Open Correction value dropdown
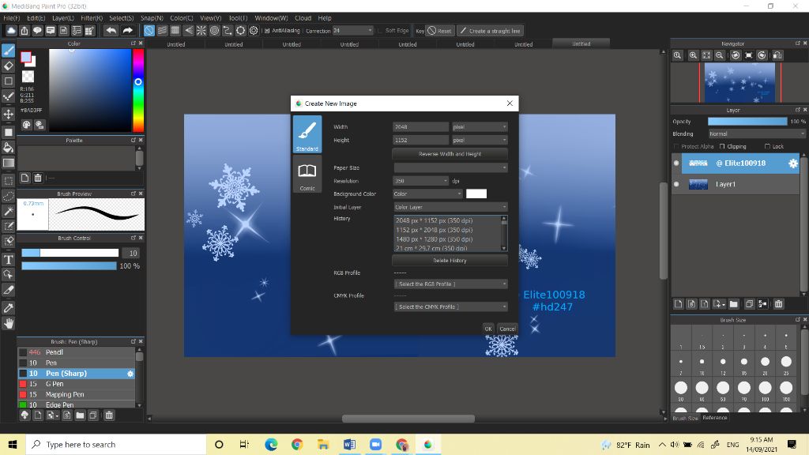Screen dimensions: 809x455 pos(352,31)
